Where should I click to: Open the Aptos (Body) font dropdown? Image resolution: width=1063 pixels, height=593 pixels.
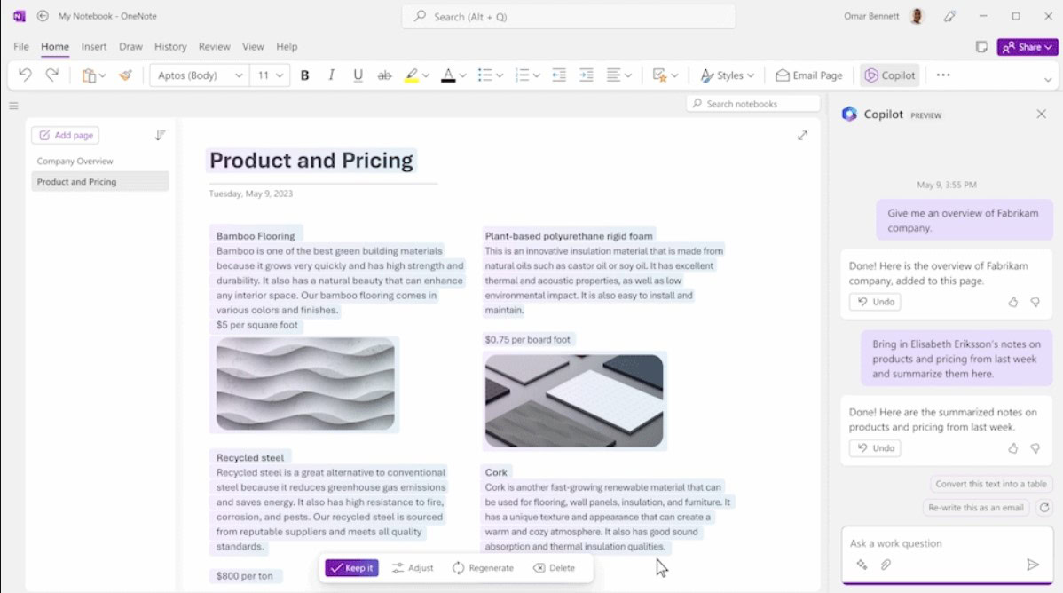click(x=200, y=75)
